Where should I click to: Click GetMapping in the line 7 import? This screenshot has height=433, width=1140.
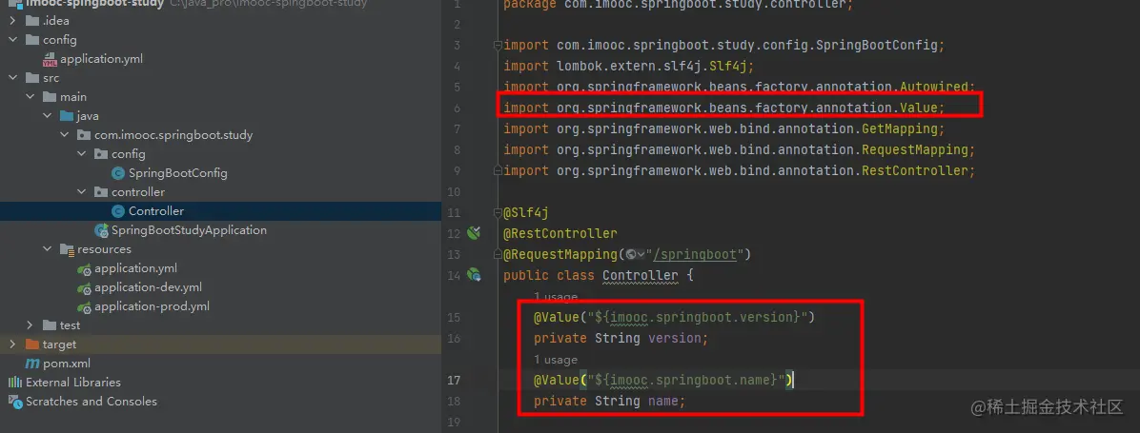click(x=900, y=129)
